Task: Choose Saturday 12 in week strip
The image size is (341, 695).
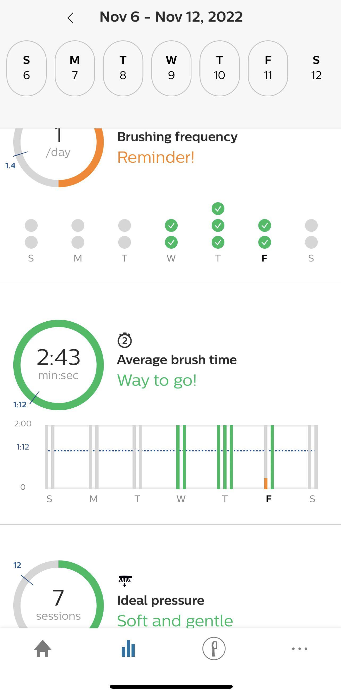Action: tap(316, 68)
